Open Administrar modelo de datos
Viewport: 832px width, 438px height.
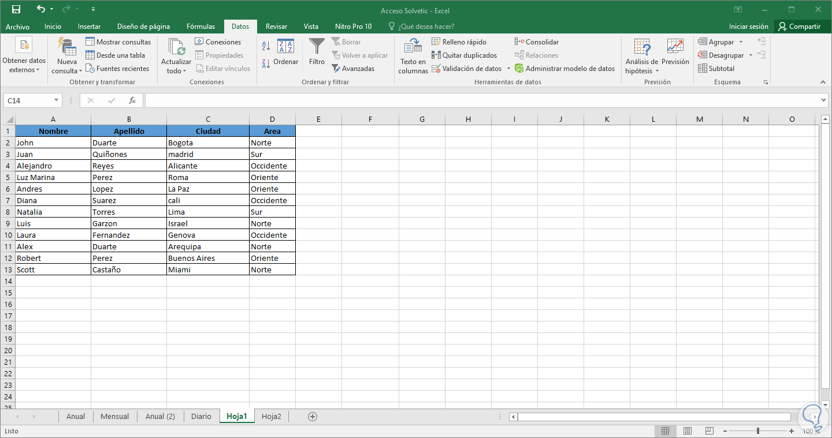(564, 69)
